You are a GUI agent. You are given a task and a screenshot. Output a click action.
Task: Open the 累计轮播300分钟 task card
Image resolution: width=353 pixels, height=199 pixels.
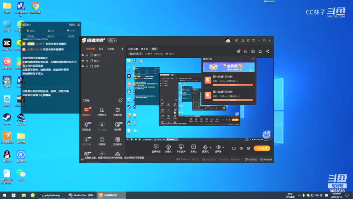tap(229, 95)
